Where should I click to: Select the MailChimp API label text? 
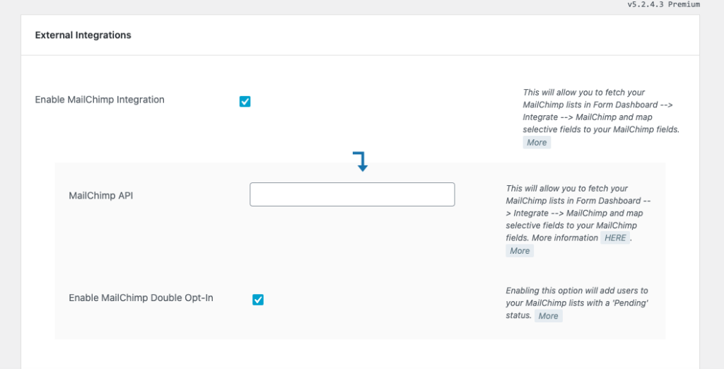click(x=100, y=195)
